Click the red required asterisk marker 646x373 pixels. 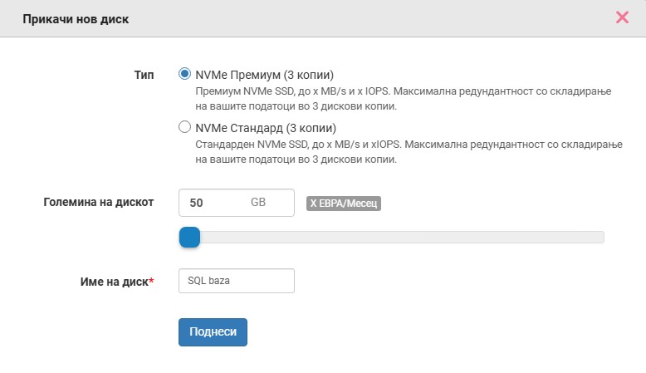[x=151, y=280]
